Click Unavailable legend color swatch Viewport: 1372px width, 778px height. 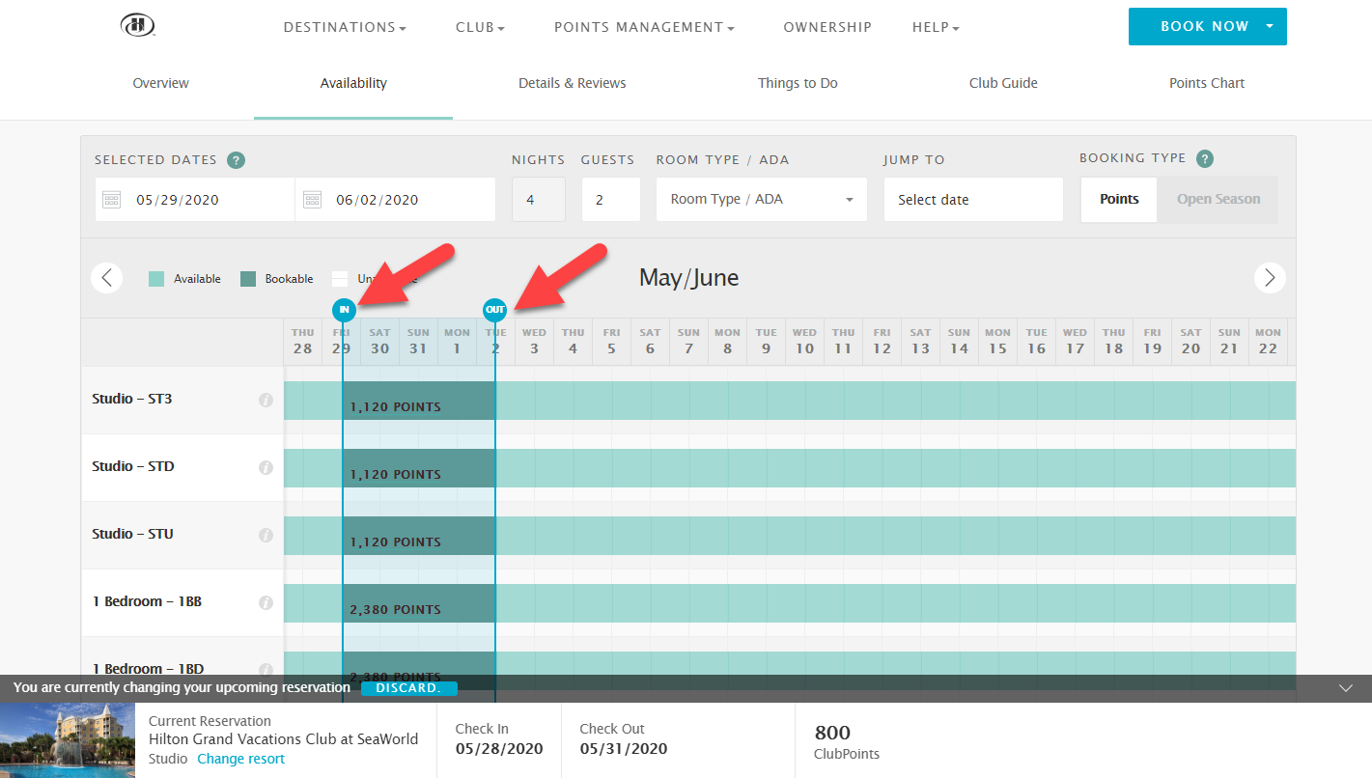coord(340,279)
